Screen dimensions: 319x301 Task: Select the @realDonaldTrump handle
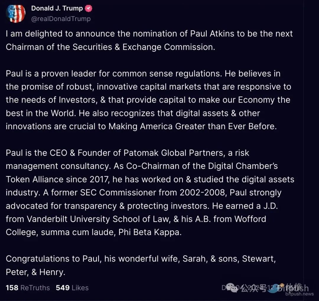(x=61, y=19)
